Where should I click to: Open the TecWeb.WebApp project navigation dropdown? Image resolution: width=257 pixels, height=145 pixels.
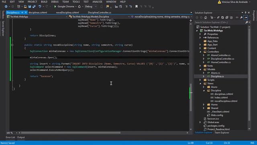tap(66, 17)
